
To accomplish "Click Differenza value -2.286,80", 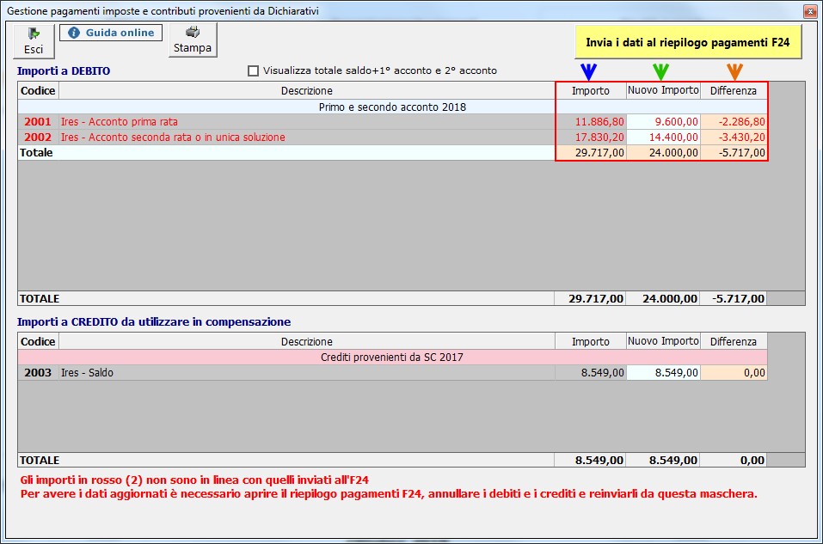I will (734, 122).
